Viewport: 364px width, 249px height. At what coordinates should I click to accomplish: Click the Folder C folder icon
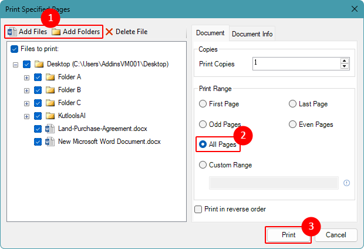(x=50, y=103)
